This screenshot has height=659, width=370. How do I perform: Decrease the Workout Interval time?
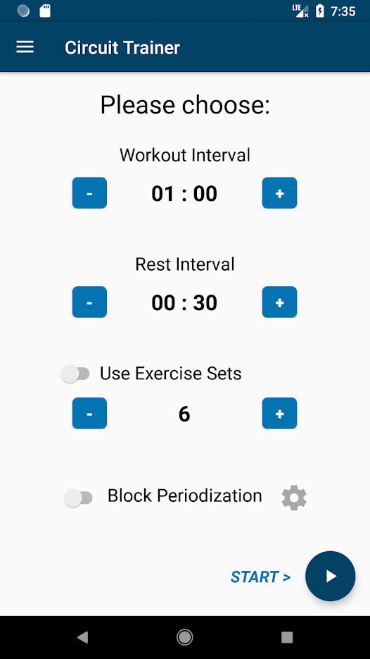[x=89, y=193]
